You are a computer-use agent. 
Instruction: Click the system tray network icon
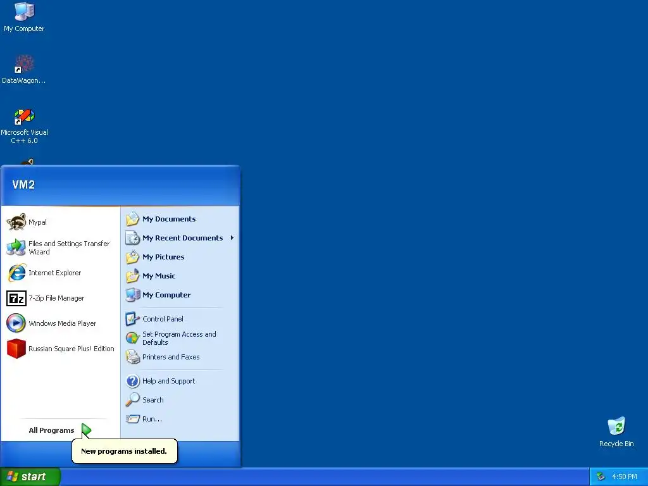coord(601,477)
